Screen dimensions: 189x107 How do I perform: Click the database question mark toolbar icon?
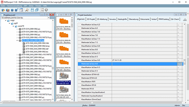16,10
